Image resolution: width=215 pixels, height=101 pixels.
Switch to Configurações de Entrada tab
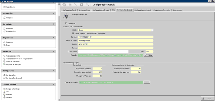coord(101,10)
